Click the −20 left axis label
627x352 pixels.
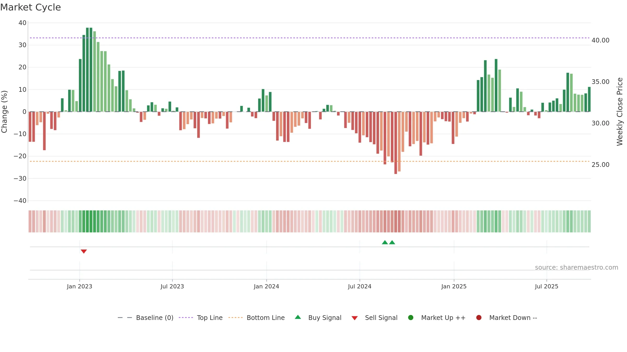point(20,156)
